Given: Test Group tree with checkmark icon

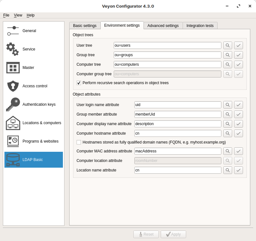Looking at the screenshot, I should coord(238,55).
